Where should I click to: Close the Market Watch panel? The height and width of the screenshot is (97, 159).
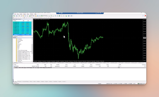pyautogui.click(x=32, y=19)
